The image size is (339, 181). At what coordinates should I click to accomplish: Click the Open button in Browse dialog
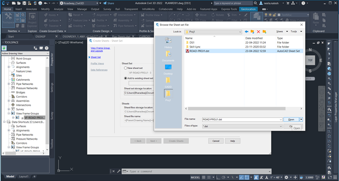point(291,120)
